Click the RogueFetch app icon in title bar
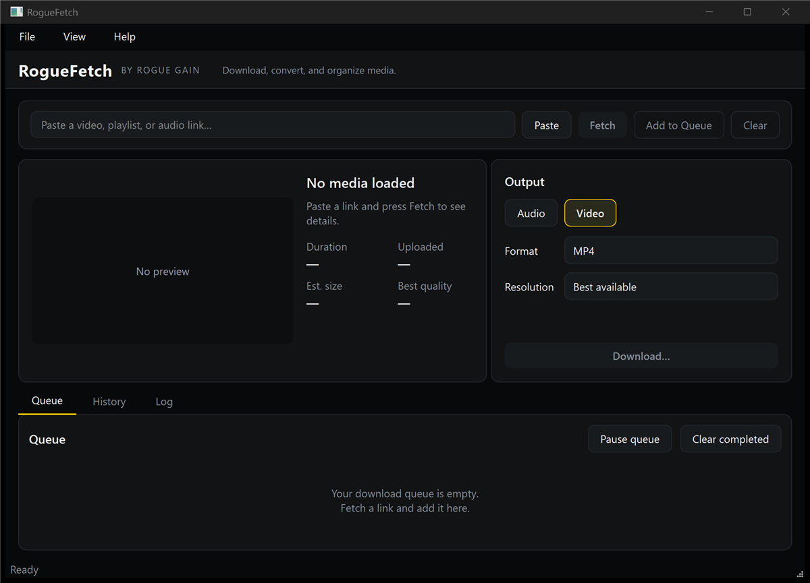 point(16,11)
